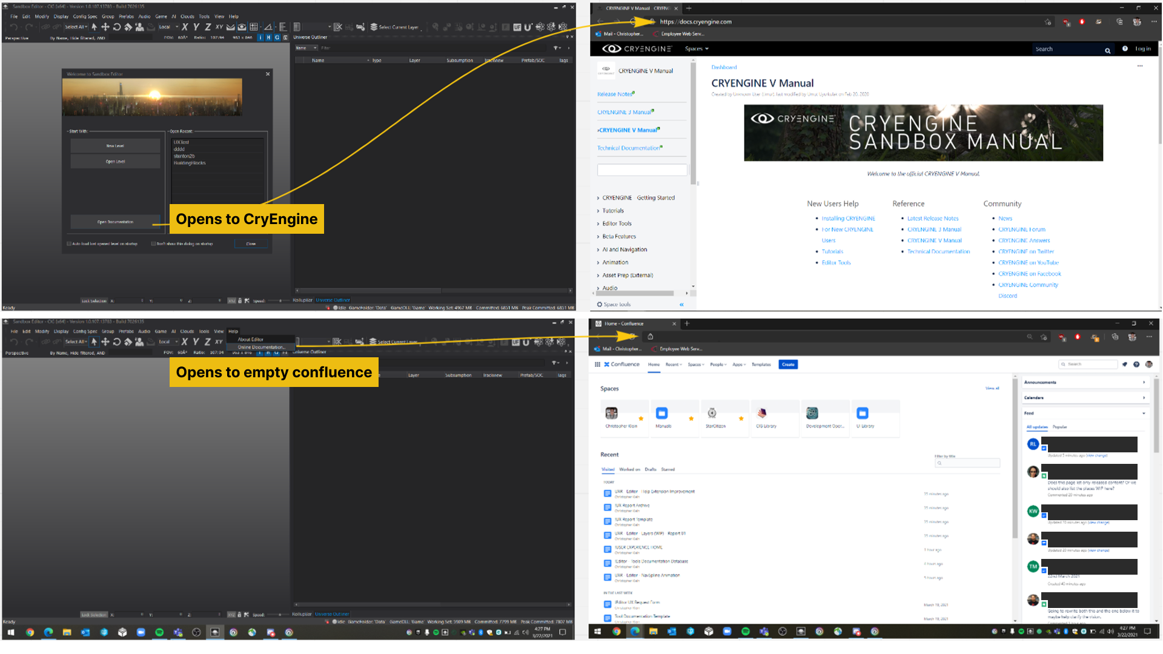Screen dimensions: 1163x654
Task: Click X axis constraint in top Sandbox toolbar
Action: pyautogui.click(x=185, y=27)
